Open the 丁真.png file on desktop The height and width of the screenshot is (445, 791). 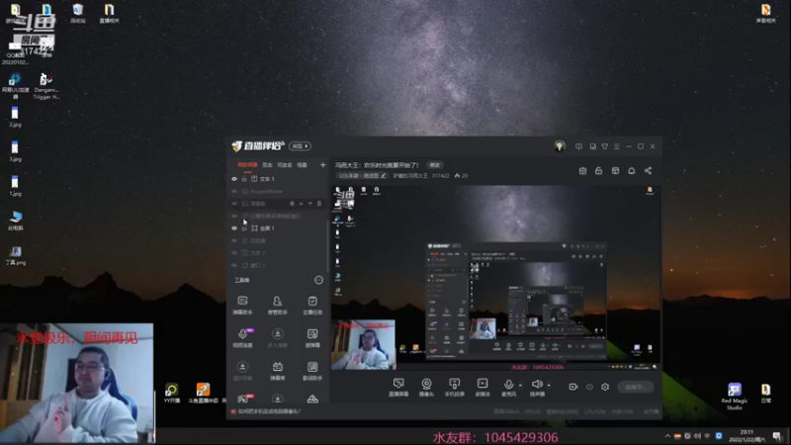coord(15,256)
